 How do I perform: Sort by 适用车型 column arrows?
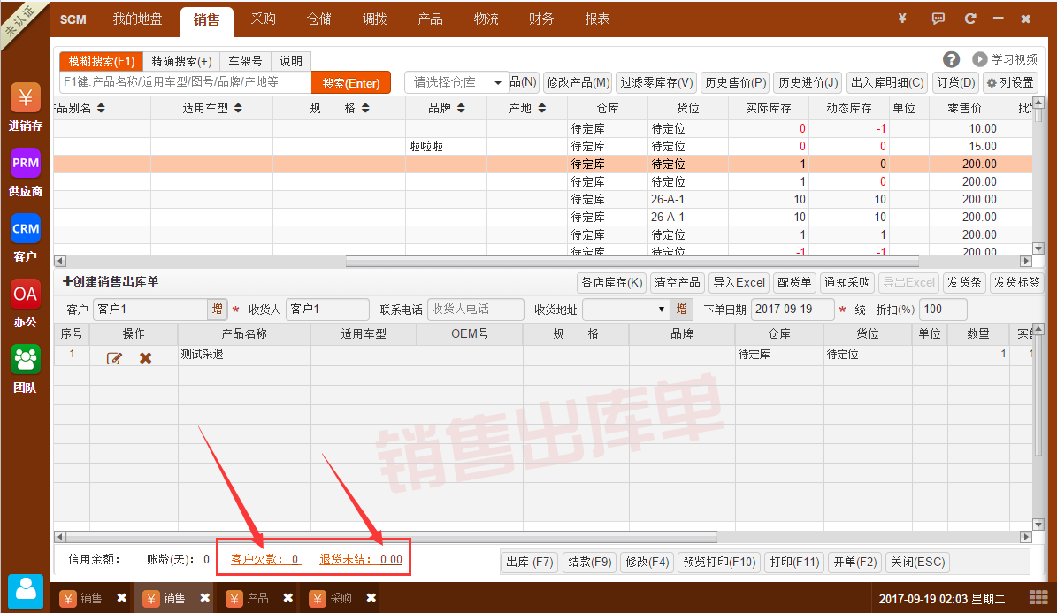[238, 108]
